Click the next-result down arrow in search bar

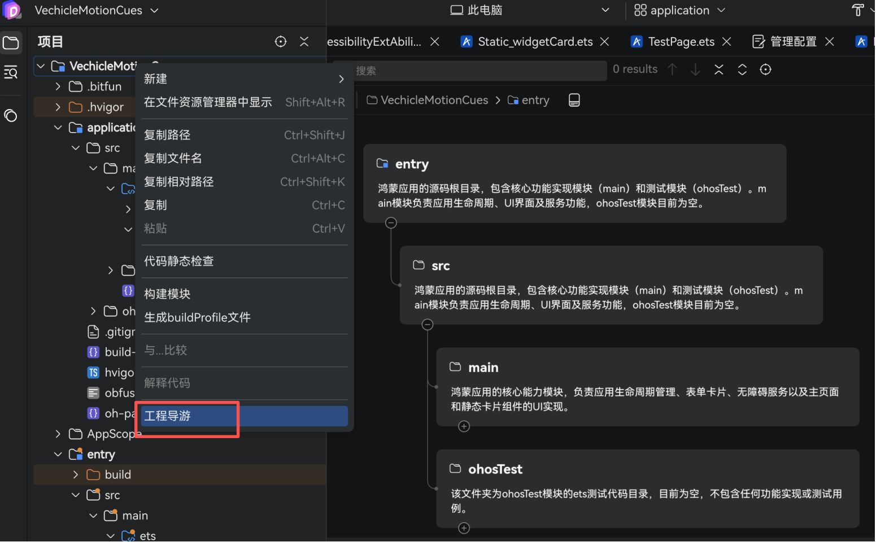695,69
